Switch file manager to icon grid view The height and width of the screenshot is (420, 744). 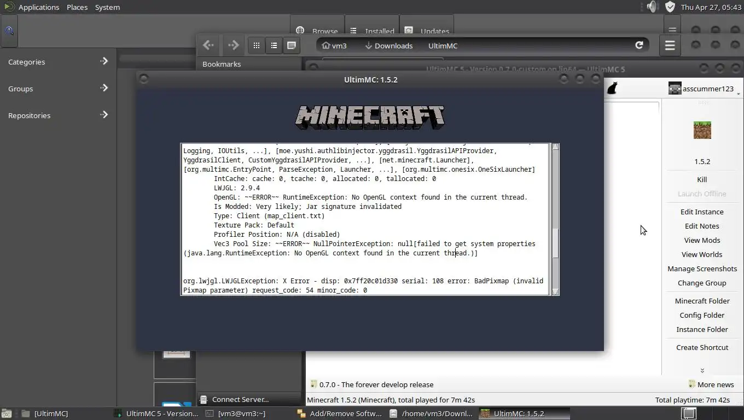[x=256, y=45]
